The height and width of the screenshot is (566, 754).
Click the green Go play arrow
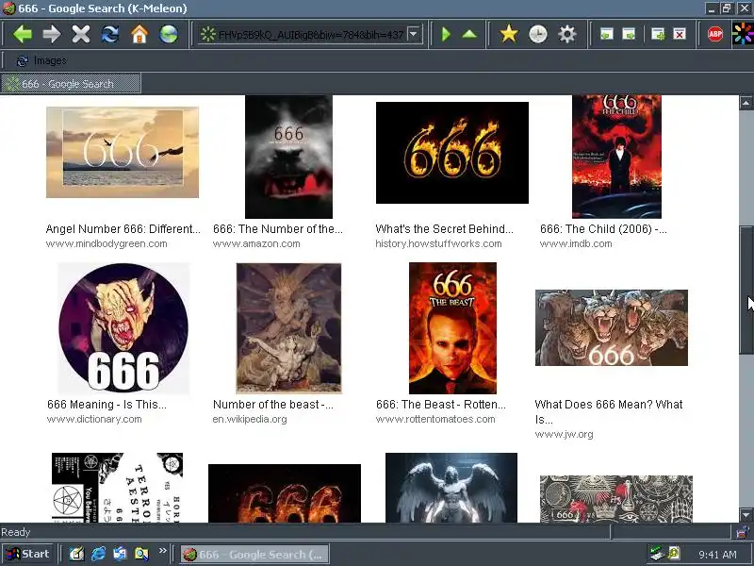pyautogui.click(x=446, y=34)
